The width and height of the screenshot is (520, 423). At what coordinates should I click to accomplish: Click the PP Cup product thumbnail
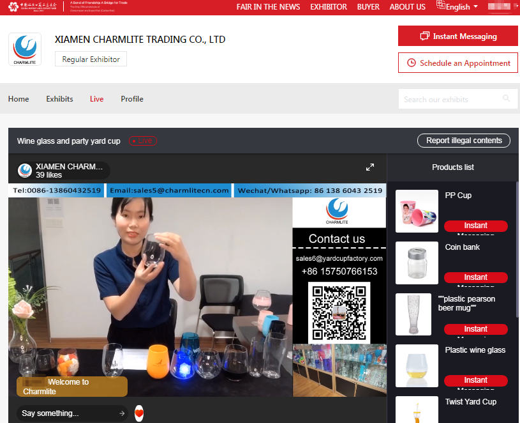click(x=417, y=211)
